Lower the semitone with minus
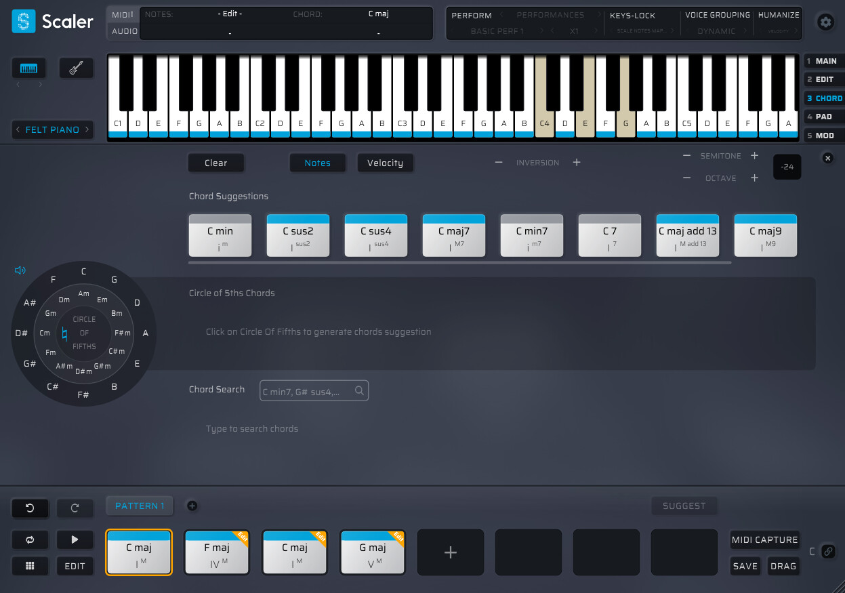 [686, 156]
